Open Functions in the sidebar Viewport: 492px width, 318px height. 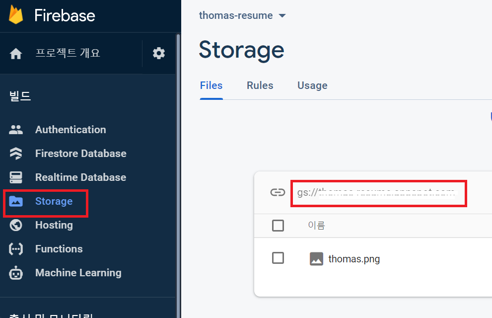tap(59, 249)
